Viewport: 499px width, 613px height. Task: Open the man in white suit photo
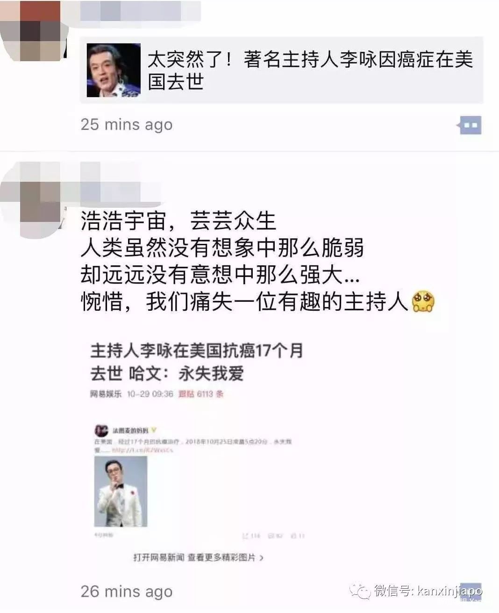[x=121, y=492]
